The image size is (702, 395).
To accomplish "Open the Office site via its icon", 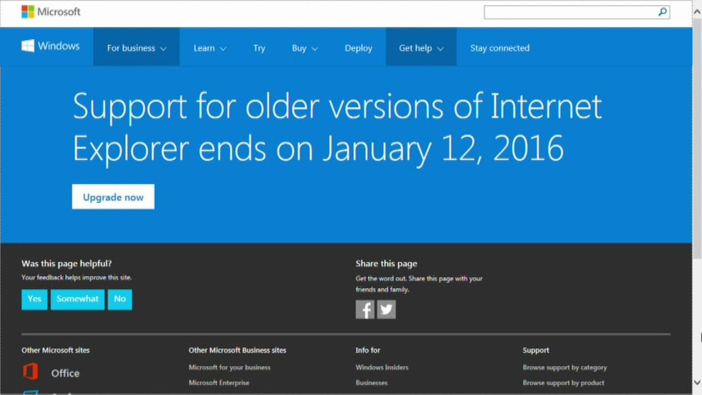I will [x=30, y=372].
